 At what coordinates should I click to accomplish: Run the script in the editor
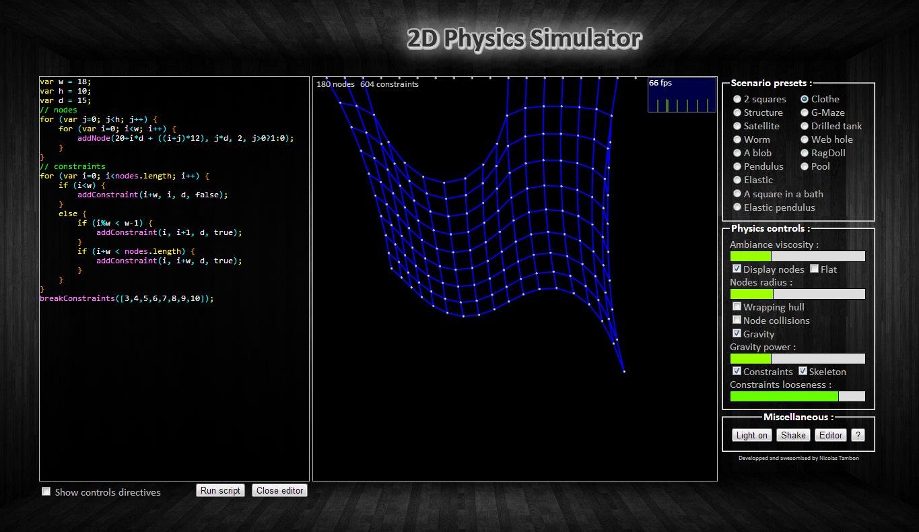[220, 490]
